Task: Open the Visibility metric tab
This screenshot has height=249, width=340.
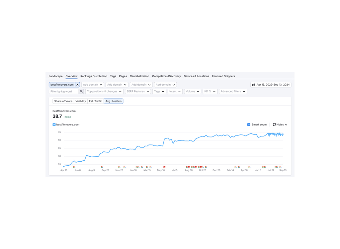Action: 80,101
